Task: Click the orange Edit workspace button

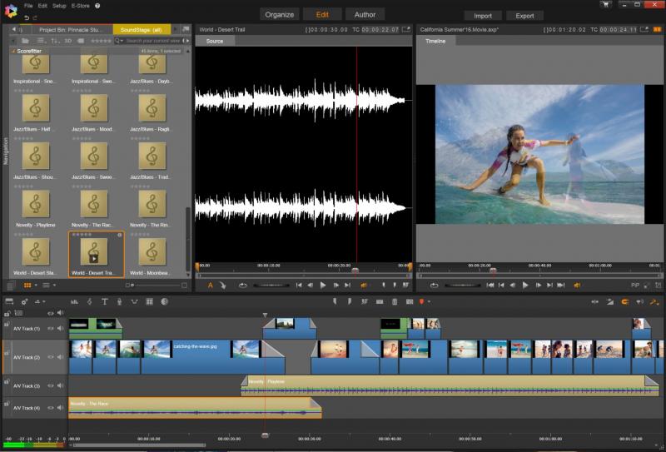Action: coord(322,14)
